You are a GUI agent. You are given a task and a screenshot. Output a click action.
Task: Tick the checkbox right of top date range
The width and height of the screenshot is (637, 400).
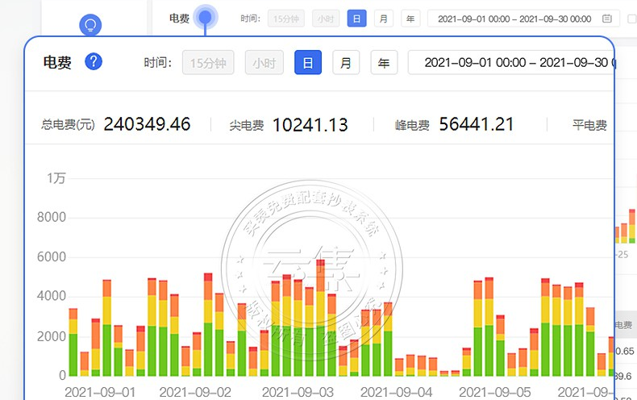click(631, 19)
